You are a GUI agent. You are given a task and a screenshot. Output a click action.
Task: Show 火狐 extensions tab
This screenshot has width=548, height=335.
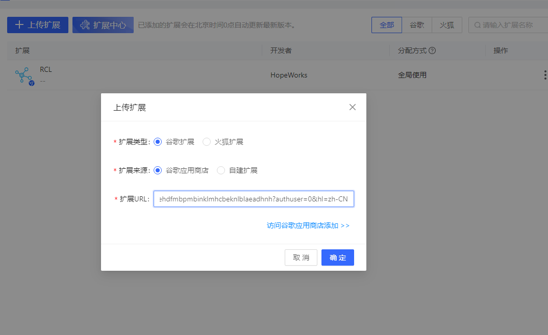pos(447,25)
